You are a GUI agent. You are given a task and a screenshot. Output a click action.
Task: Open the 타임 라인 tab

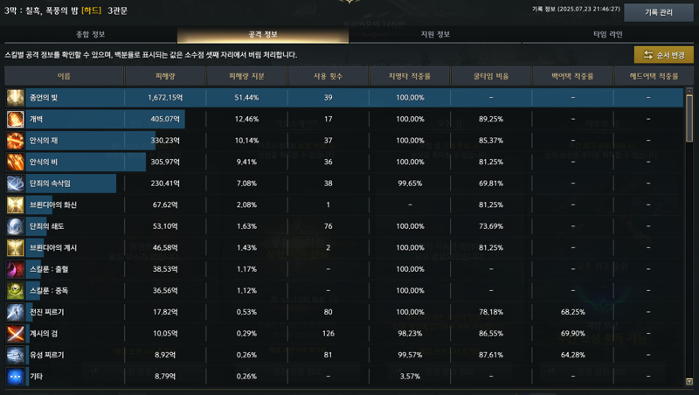[x=607, y=34]
